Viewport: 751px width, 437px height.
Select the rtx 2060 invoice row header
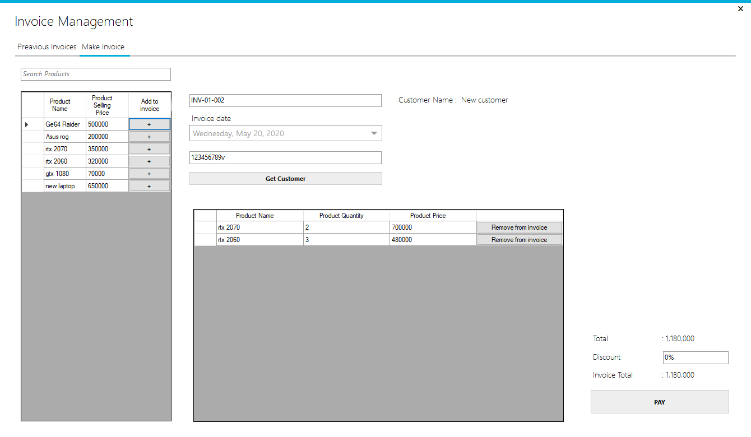click(x=205, y=240)
